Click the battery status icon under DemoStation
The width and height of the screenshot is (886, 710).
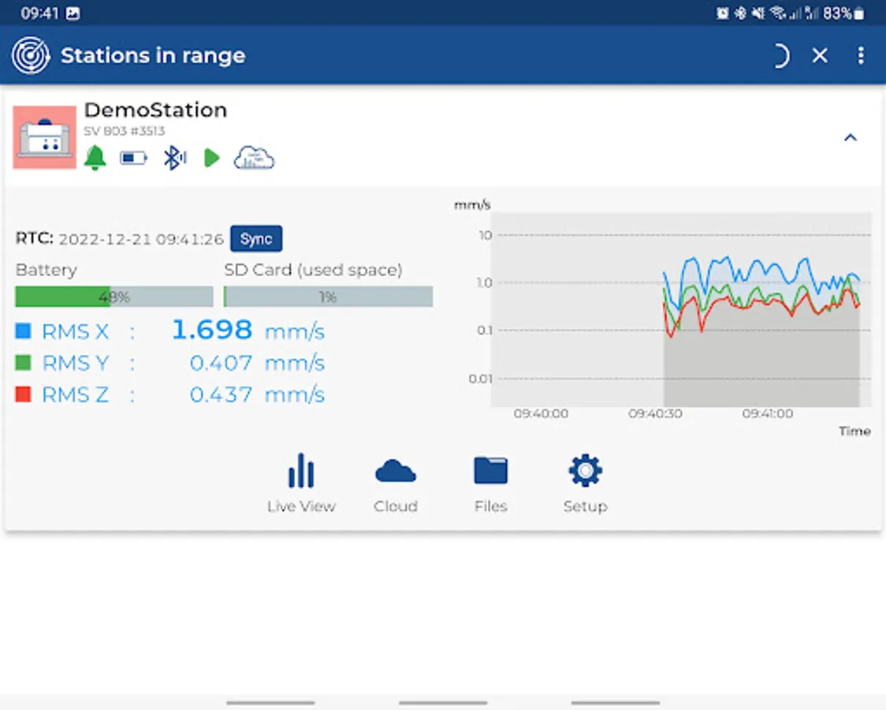[x=133, y=159]
